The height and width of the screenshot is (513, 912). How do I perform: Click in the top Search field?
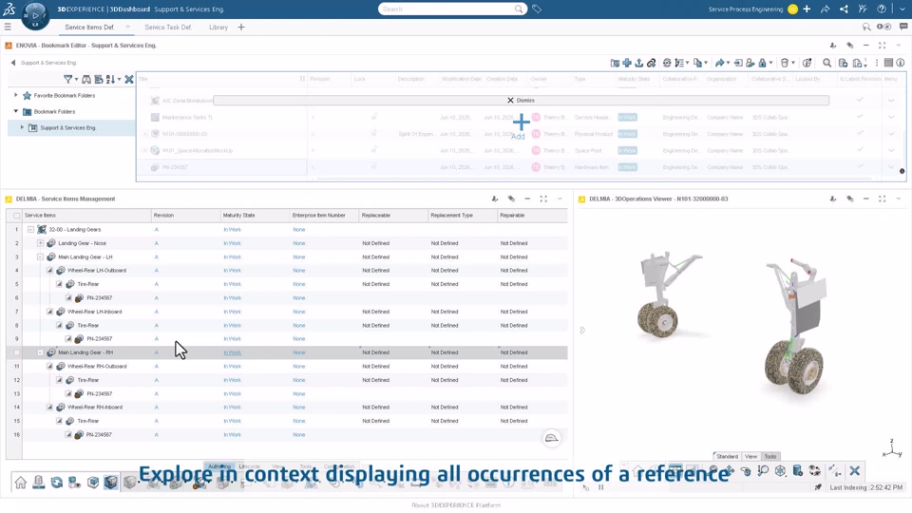(447, 9)
